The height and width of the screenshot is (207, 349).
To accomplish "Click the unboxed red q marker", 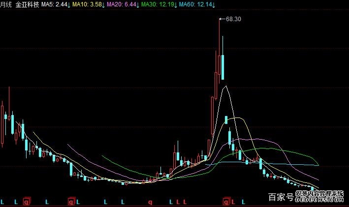I will (x=150, y=202).
